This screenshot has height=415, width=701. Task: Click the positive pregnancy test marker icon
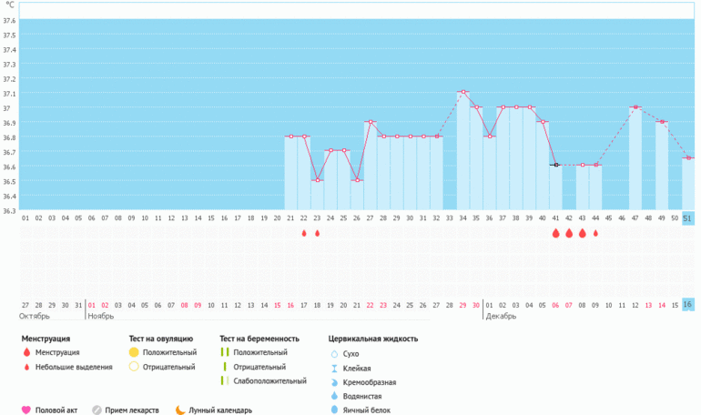224,352
